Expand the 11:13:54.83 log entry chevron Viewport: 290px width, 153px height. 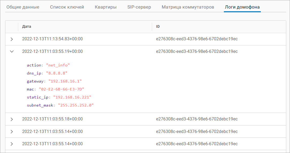pos(12,39)
